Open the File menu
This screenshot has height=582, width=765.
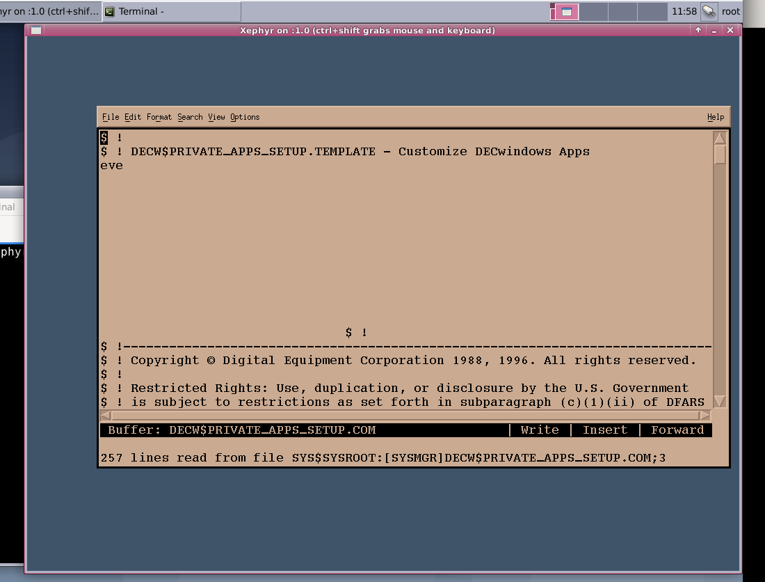pyautogui.click(x=111, y=117)
